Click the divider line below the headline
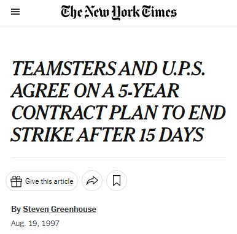The width and height of the screenshot is (237, 234). 118,157
